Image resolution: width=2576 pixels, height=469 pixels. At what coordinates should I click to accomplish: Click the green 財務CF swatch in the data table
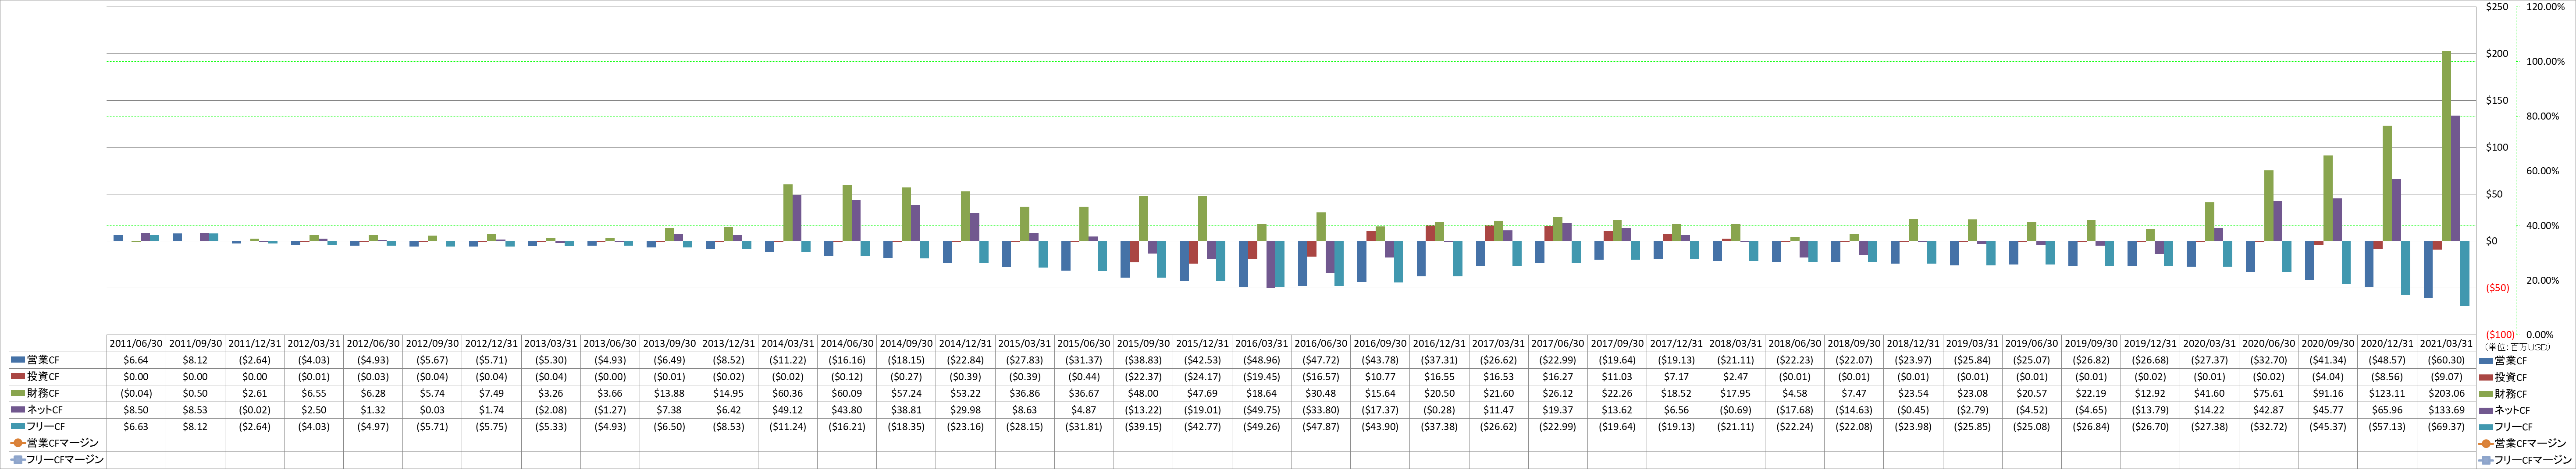(x=18, y=393)
